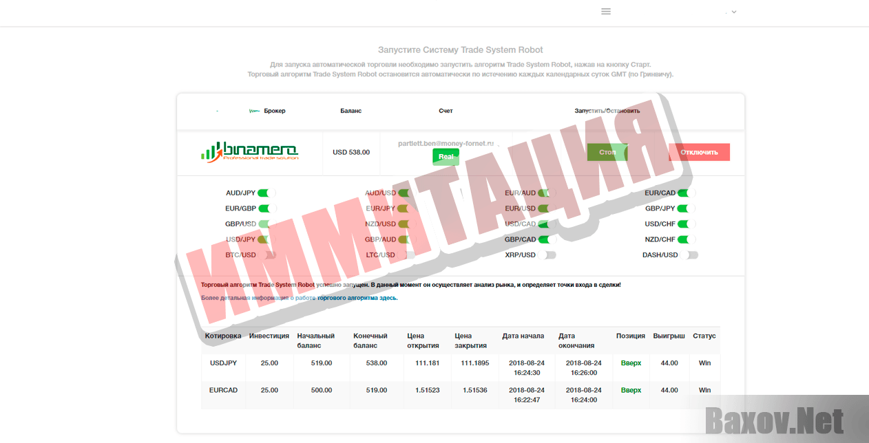Click the Выигрыш column header

point(669,336)
